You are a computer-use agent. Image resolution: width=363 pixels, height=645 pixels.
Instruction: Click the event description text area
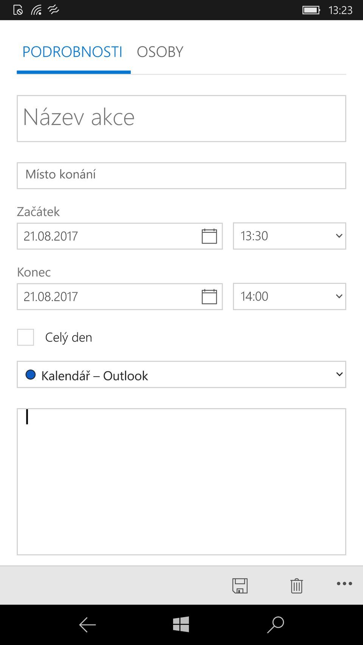click(x=181, y=482)
